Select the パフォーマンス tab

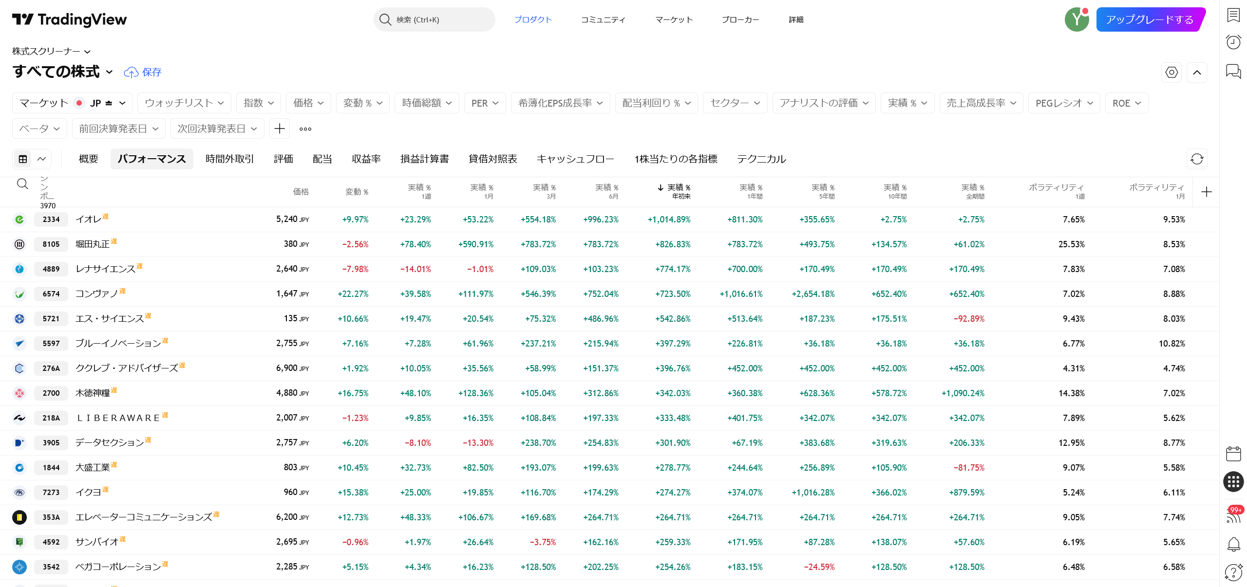coord(151,159)
